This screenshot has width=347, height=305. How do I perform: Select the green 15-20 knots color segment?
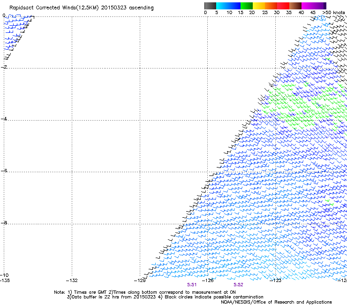click(x=247, y=6)
